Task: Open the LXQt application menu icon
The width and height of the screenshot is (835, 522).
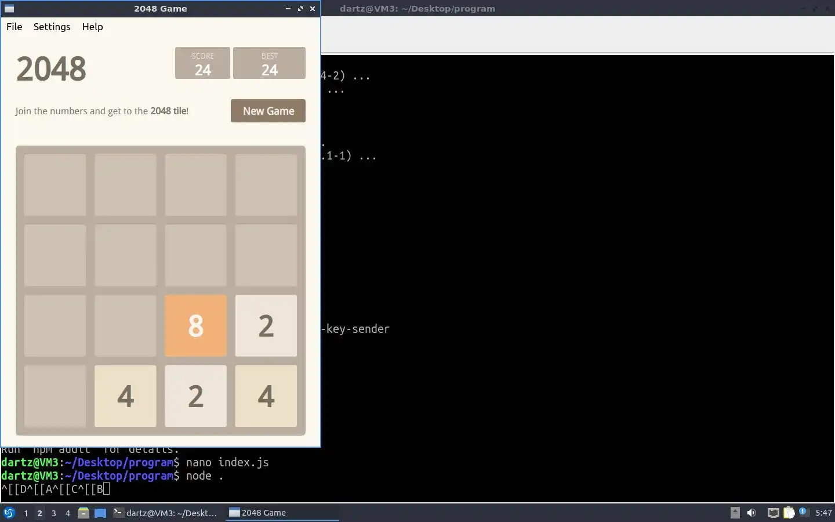Action: 9,513
